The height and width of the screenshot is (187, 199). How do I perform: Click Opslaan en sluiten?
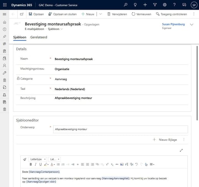(62, 14)
